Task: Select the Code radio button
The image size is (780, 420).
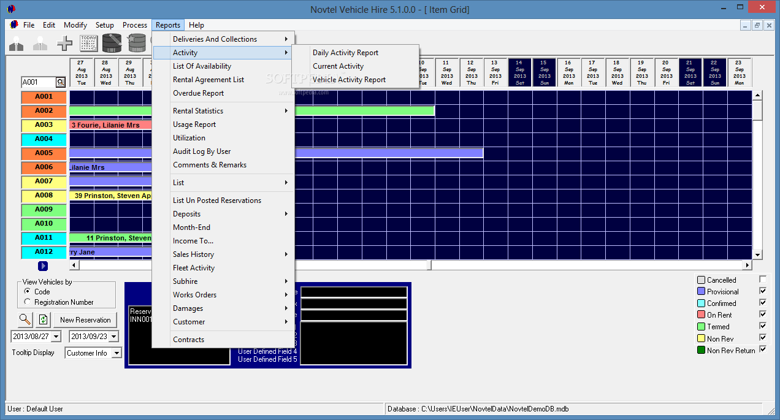Action: [27, 292]
